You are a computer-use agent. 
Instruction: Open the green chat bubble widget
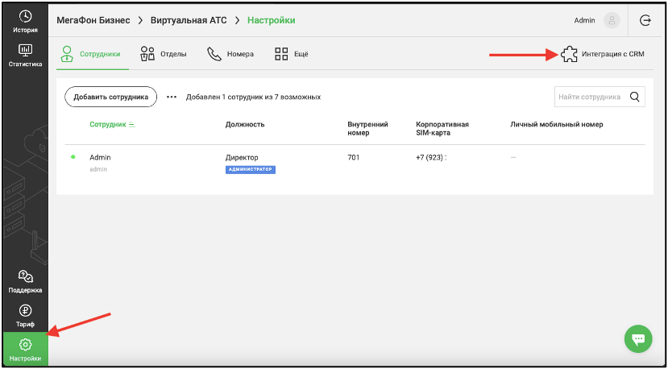click(638, 339)
